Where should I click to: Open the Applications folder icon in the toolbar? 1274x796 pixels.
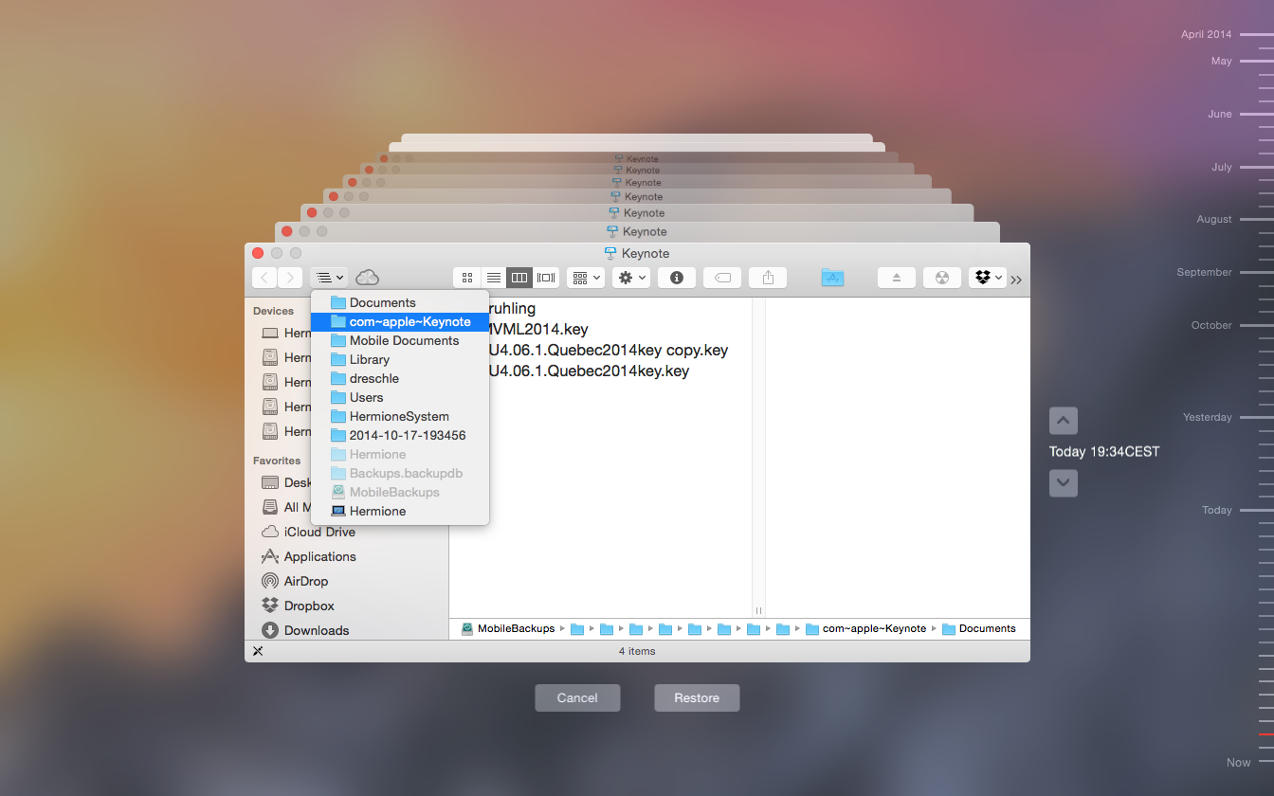(832, 278)
